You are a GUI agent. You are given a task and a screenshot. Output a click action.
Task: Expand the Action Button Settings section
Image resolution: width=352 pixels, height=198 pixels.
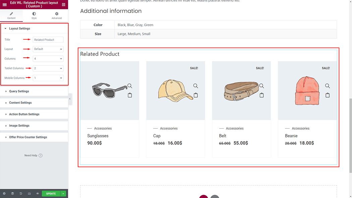[24, 114]
